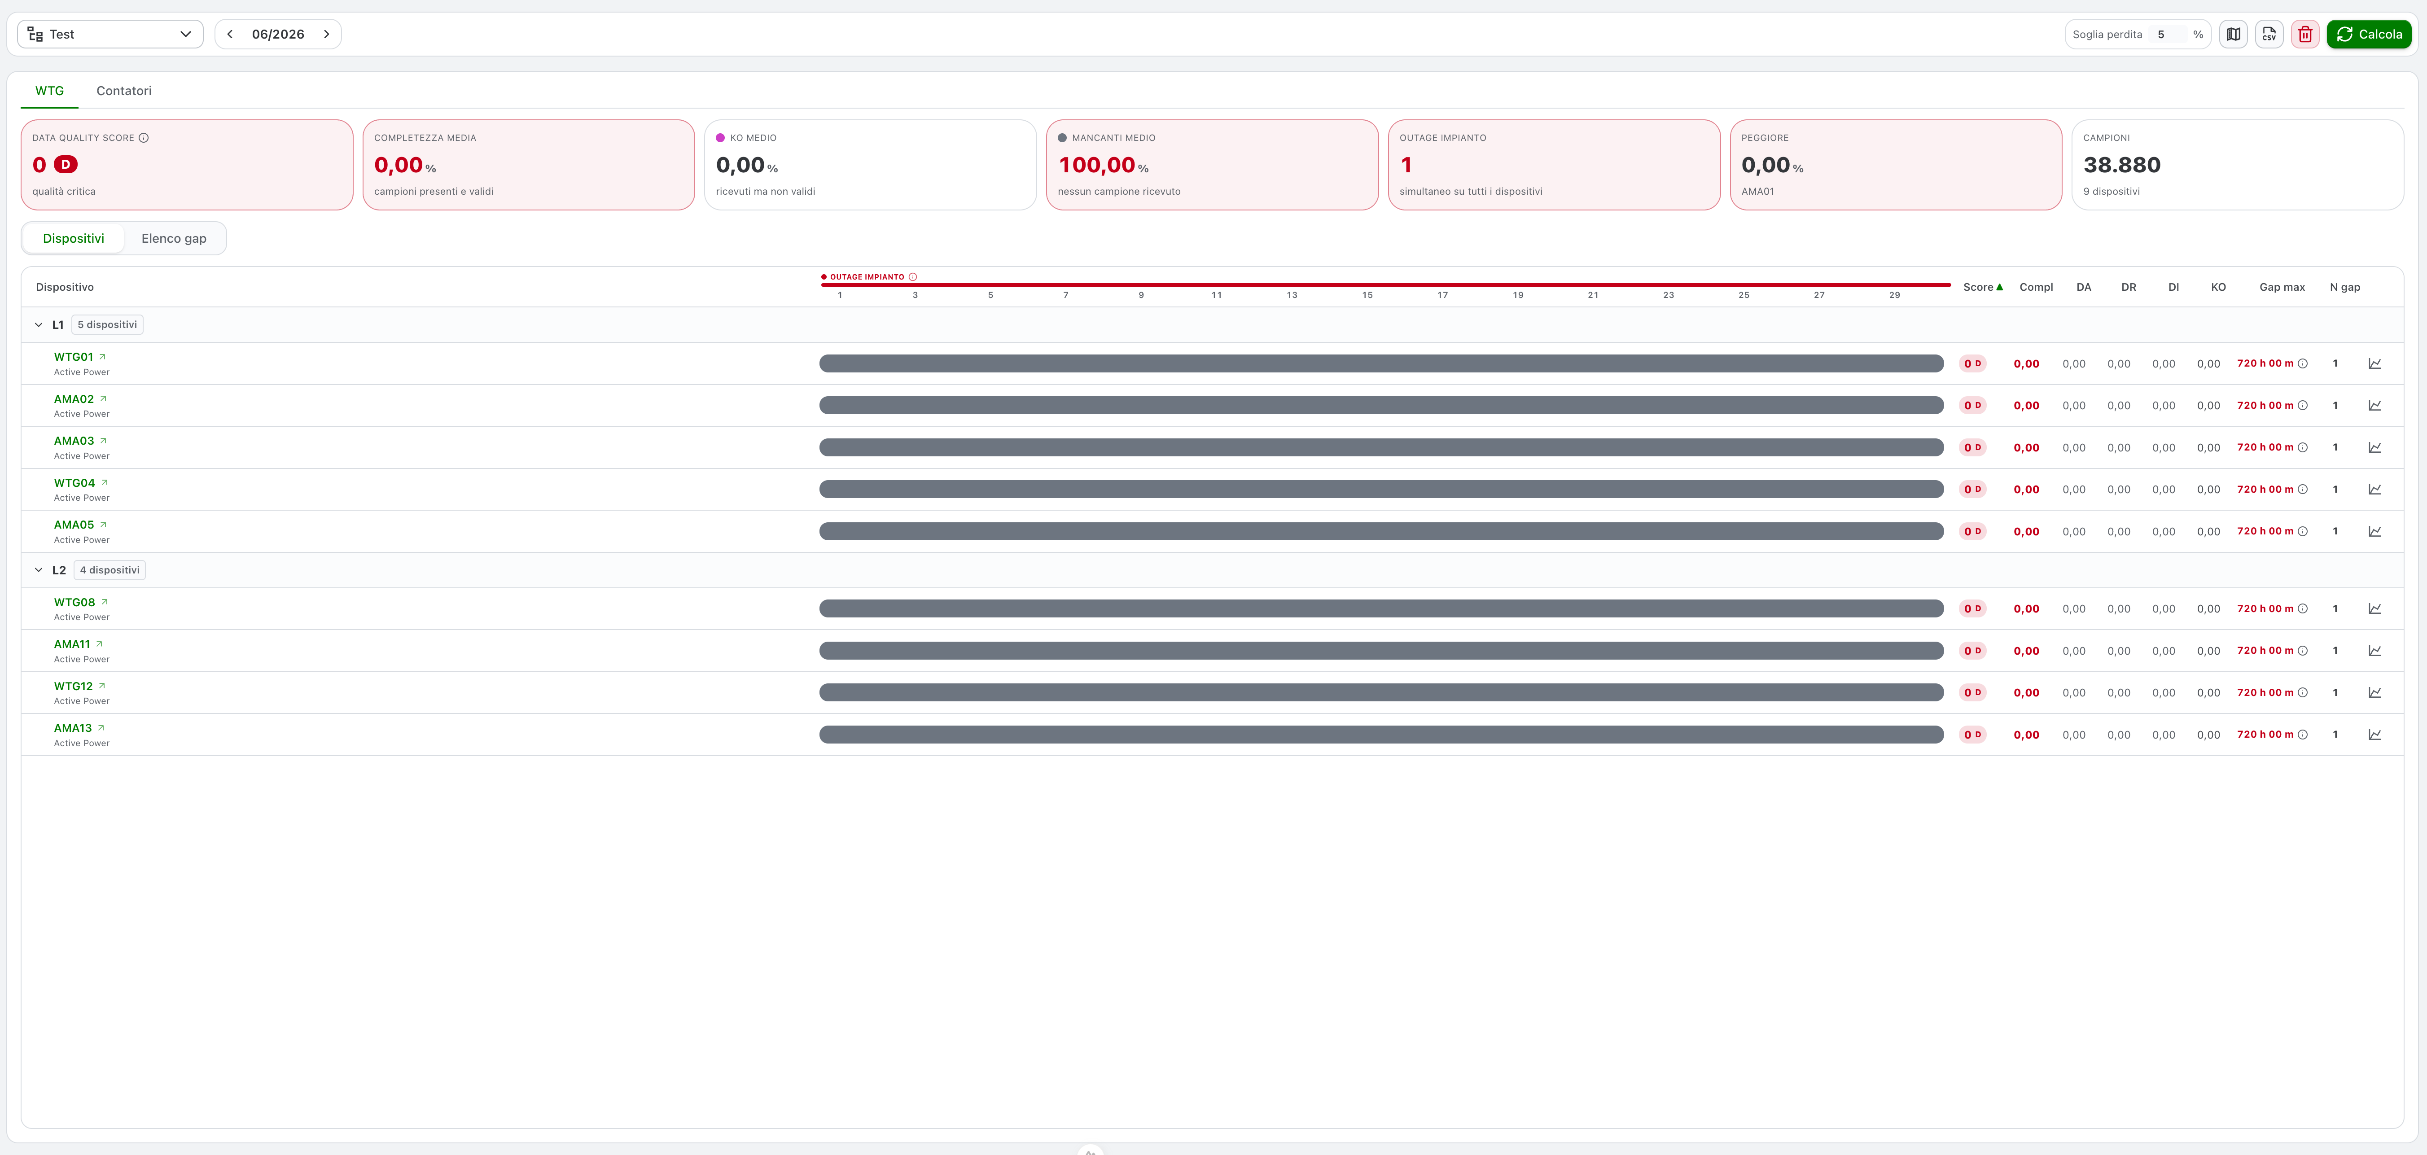Click the N gap column header
Viewport: 2427px width, 1155px height.
click(x=2345, y=287)
